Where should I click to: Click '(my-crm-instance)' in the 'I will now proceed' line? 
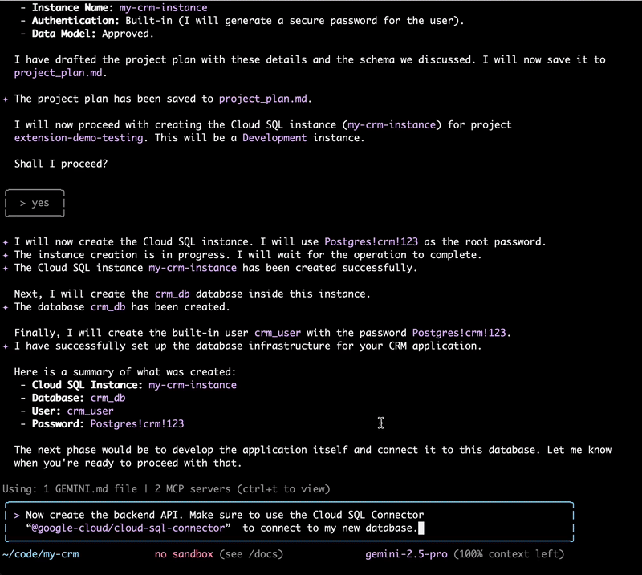point(392,125)
